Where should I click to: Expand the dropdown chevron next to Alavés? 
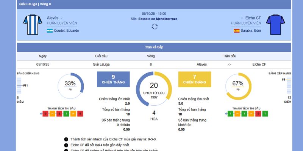coord(62,18)
